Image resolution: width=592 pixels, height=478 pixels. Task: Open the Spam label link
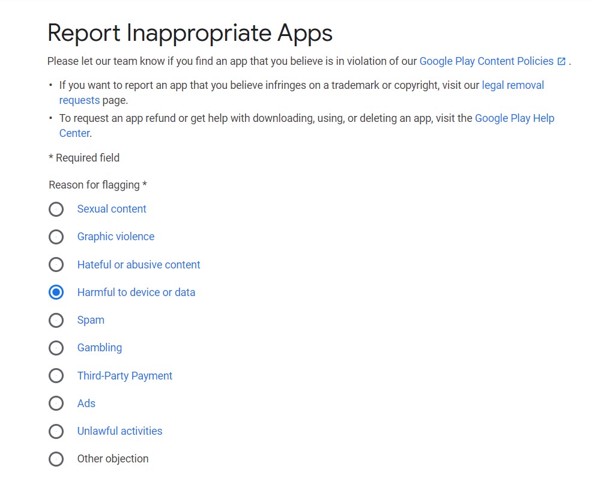[91, 320]
